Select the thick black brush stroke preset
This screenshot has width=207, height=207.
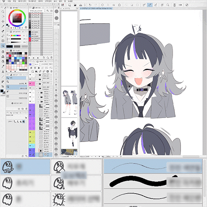click(x=153, y=181)
